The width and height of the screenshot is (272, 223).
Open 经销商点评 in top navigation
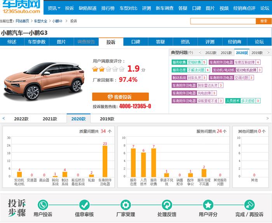[x=244, y=8]
